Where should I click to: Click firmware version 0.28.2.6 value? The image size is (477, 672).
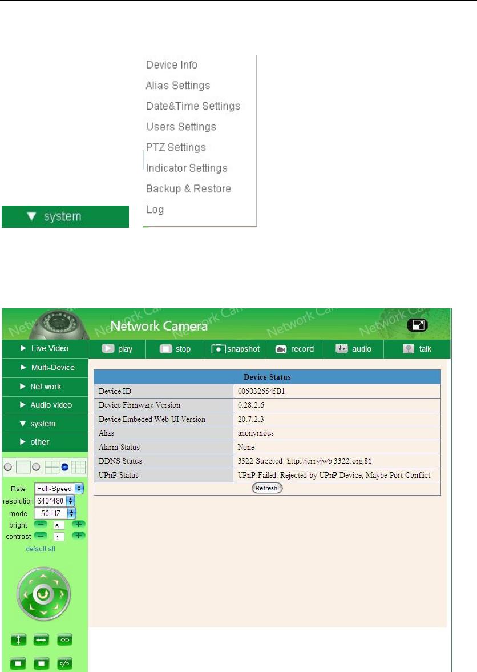pos(251,405)
